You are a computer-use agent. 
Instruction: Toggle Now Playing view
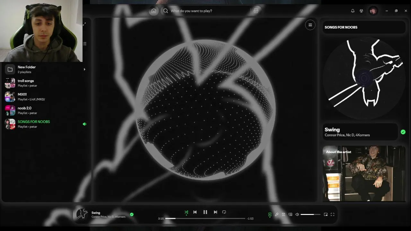click(270, 214)
